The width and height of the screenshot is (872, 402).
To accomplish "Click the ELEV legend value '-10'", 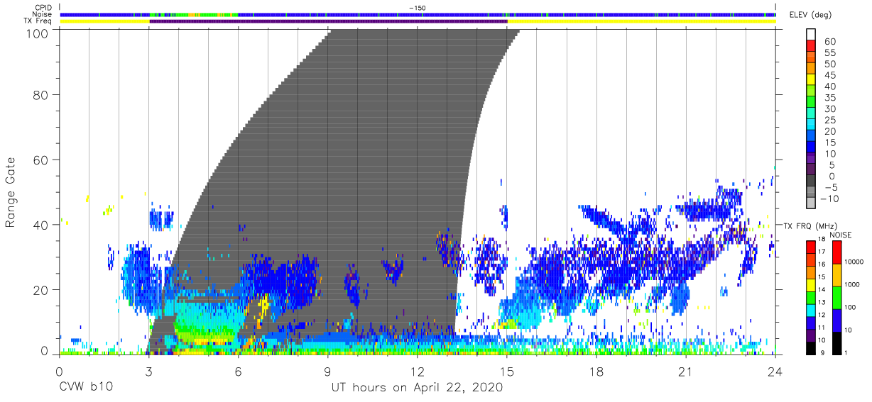I will click(829, 199).
